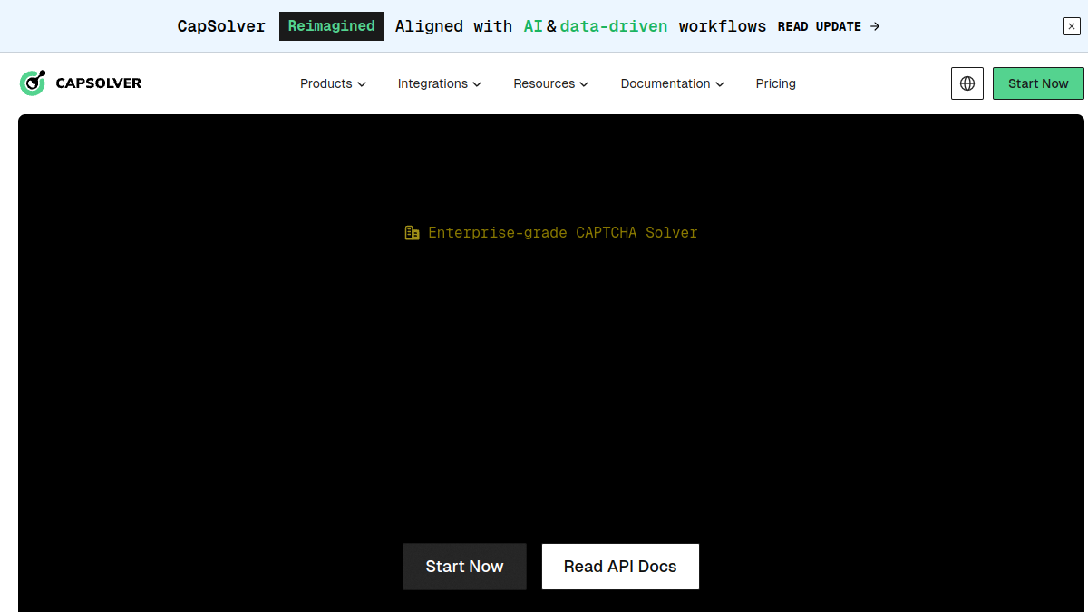
Task: Click the Reimagined badge in banner
Action: pyautogui.click(x=332, y=26)
